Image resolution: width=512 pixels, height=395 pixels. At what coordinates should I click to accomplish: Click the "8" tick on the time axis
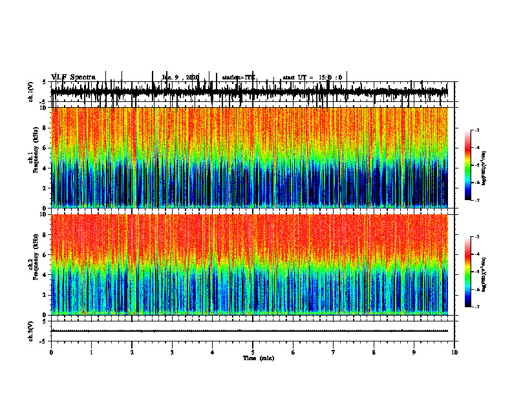click(374, 352)
